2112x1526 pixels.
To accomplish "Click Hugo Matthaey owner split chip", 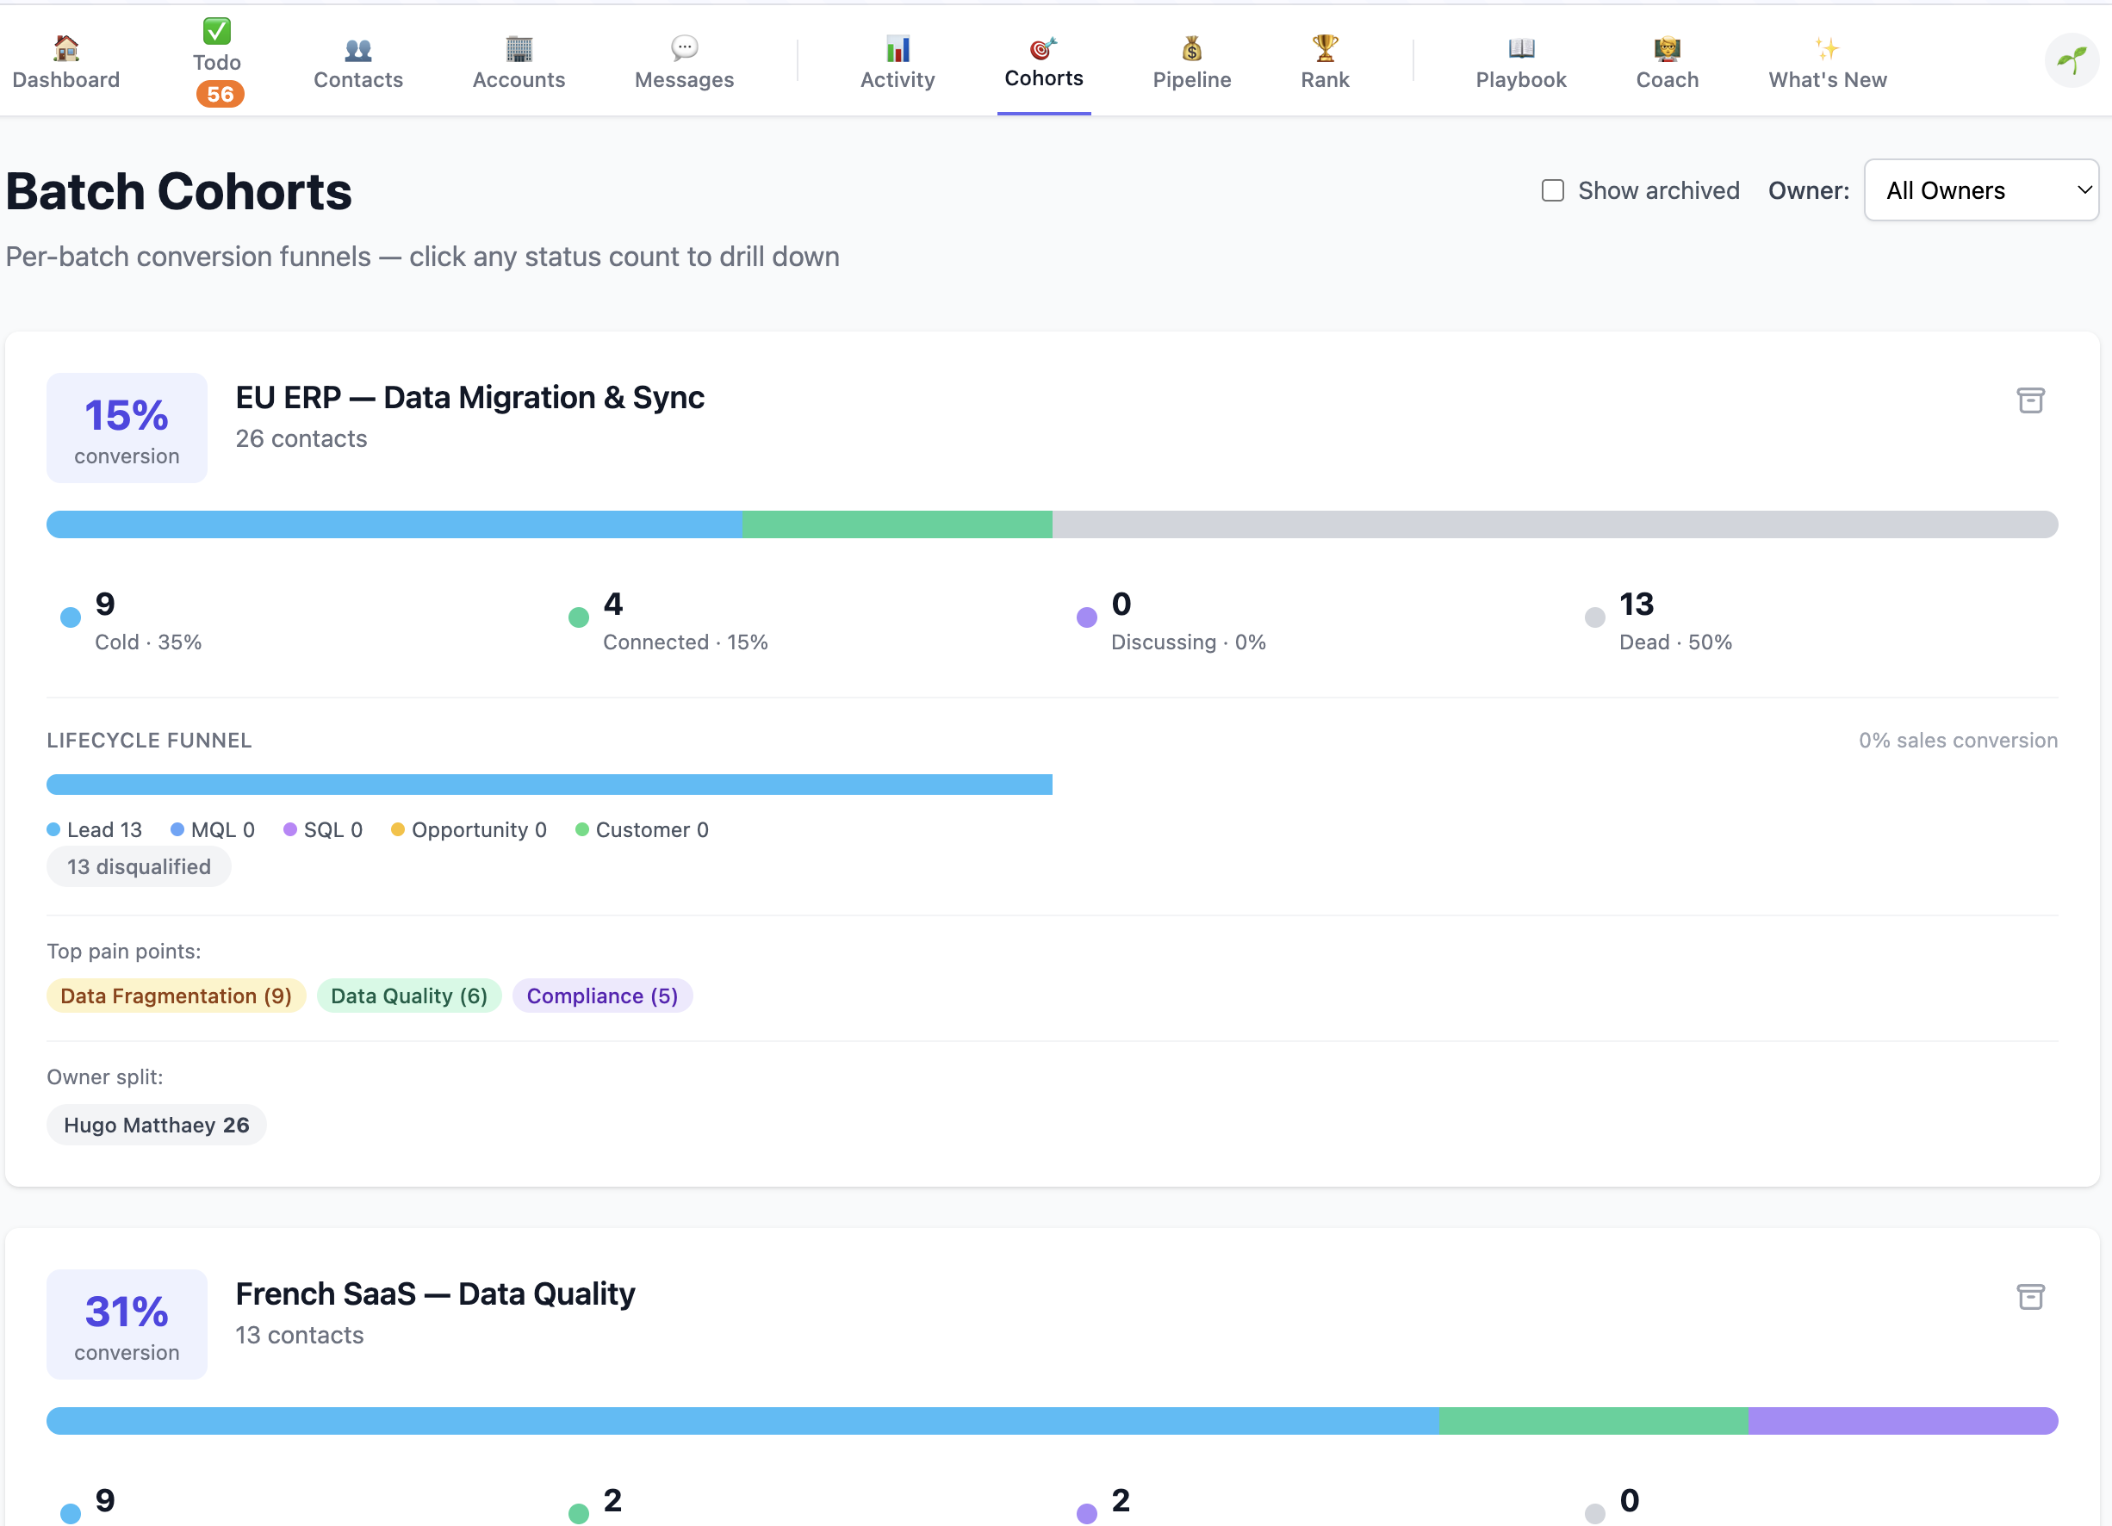I will coord(156,1124).
